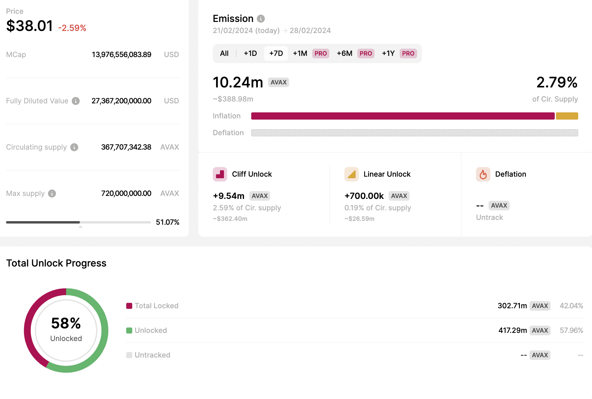The image size is (592, 399).
Task: Click the Emission info icon
Action: pyautogui.click(x=261, y=19)
